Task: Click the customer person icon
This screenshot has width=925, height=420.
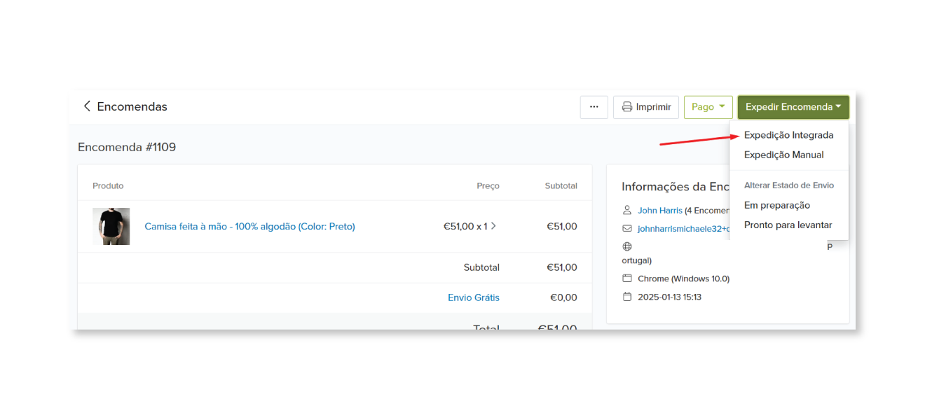Action: [x=627, y=210]
